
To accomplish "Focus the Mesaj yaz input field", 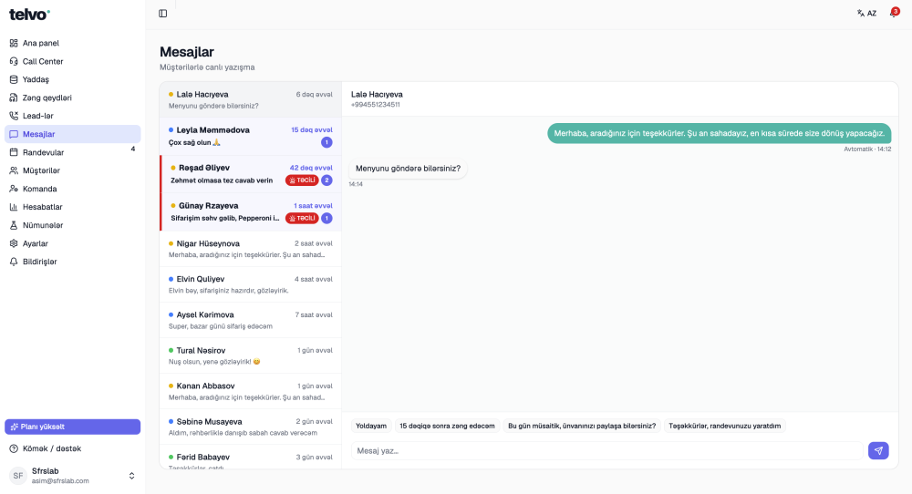I will click(x=606, y=450).
